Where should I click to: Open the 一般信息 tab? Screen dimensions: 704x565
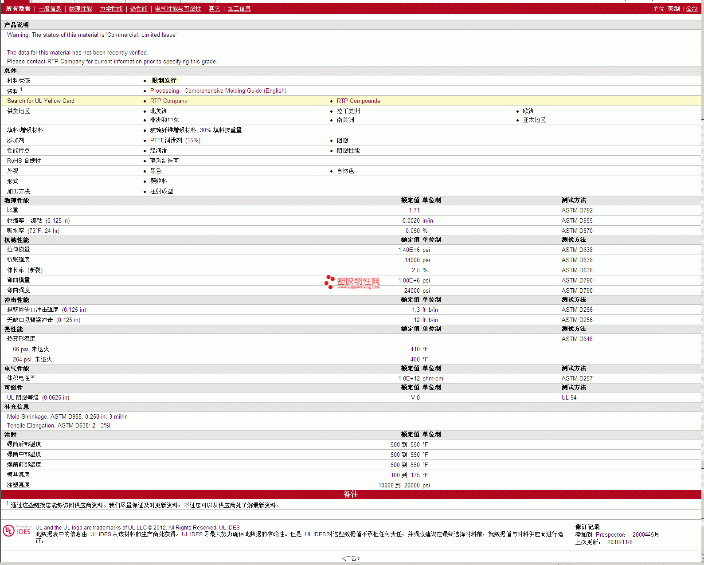coord(50,9)
